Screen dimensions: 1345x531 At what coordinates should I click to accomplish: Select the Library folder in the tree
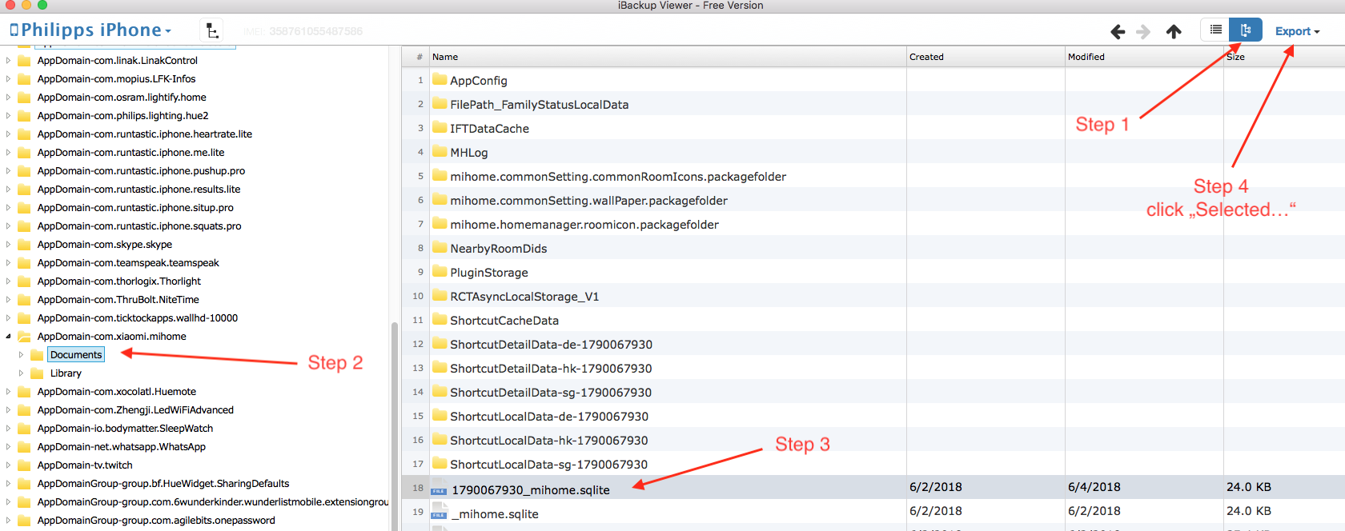tap(66, 373)
